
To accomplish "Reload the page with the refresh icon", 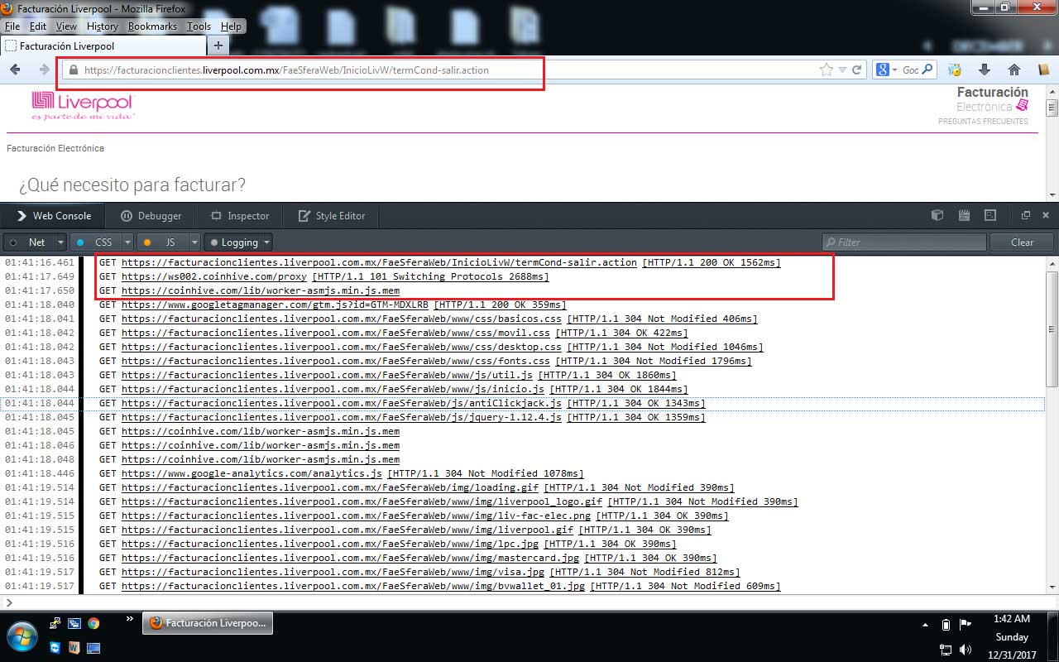I will click(857, 70).
